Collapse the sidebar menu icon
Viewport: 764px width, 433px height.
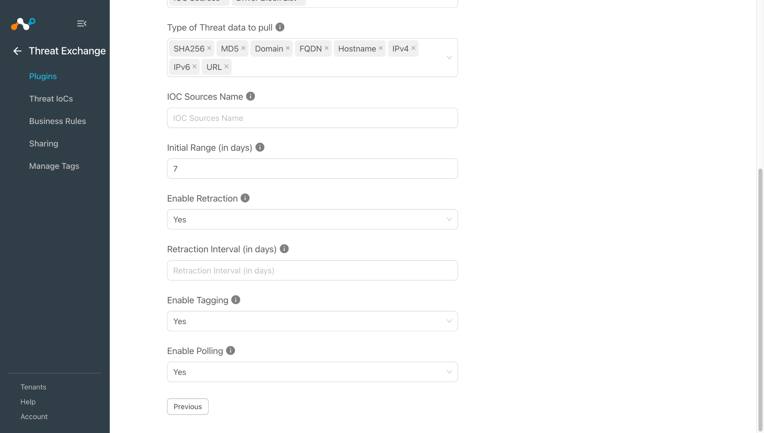pyautogui.click(x=82, y=23)
